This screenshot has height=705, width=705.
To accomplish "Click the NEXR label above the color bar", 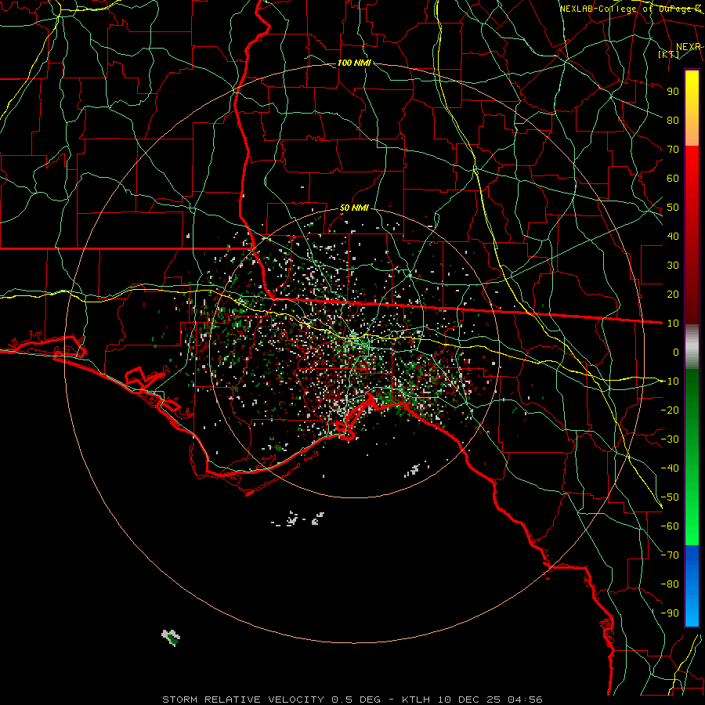I will [x=689, y=47].
